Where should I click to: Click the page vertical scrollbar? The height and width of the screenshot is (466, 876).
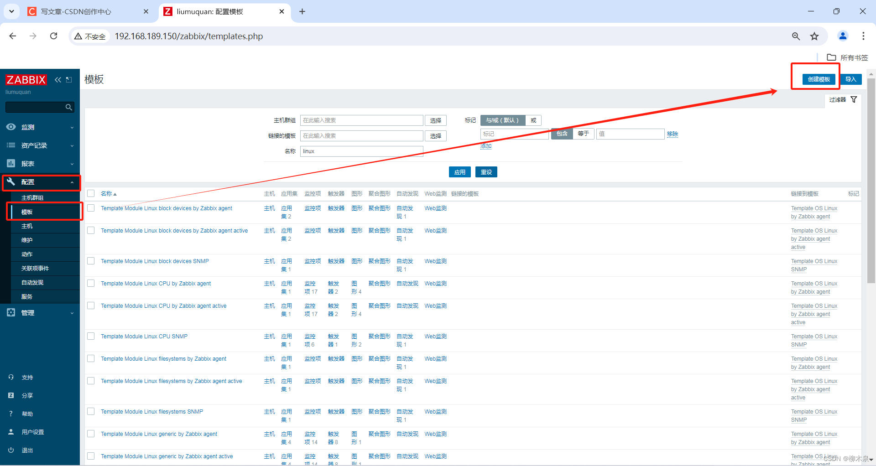(871, 180)
